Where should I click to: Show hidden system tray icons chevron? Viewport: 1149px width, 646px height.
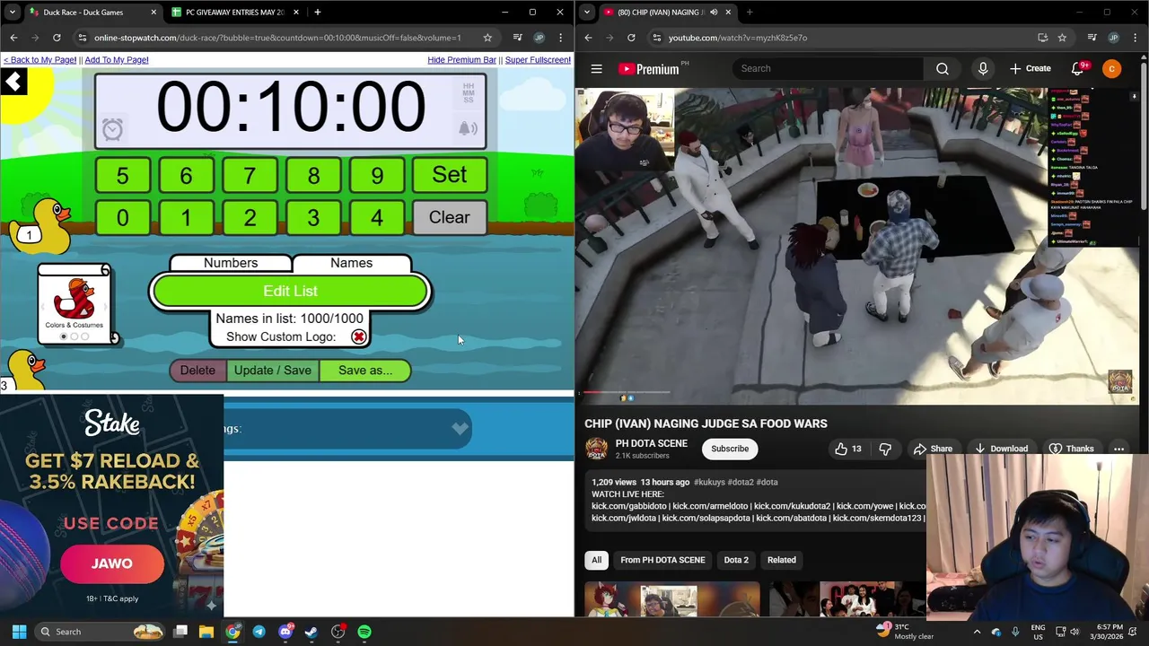pos(977,632)
